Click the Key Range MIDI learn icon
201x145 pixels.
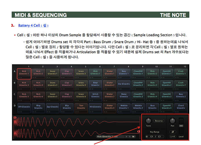point(147,137)
